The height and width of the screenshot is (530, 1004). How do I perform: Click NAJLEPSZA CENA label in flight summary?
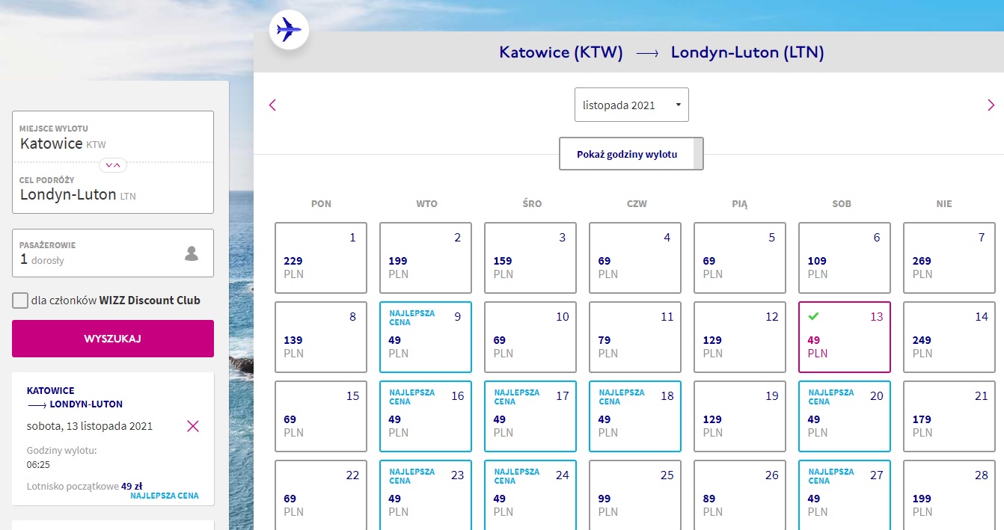[165, 496]
